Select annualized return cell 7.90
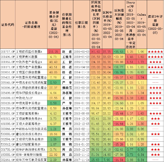The image size is (164, 162). (x=108, y=160)
